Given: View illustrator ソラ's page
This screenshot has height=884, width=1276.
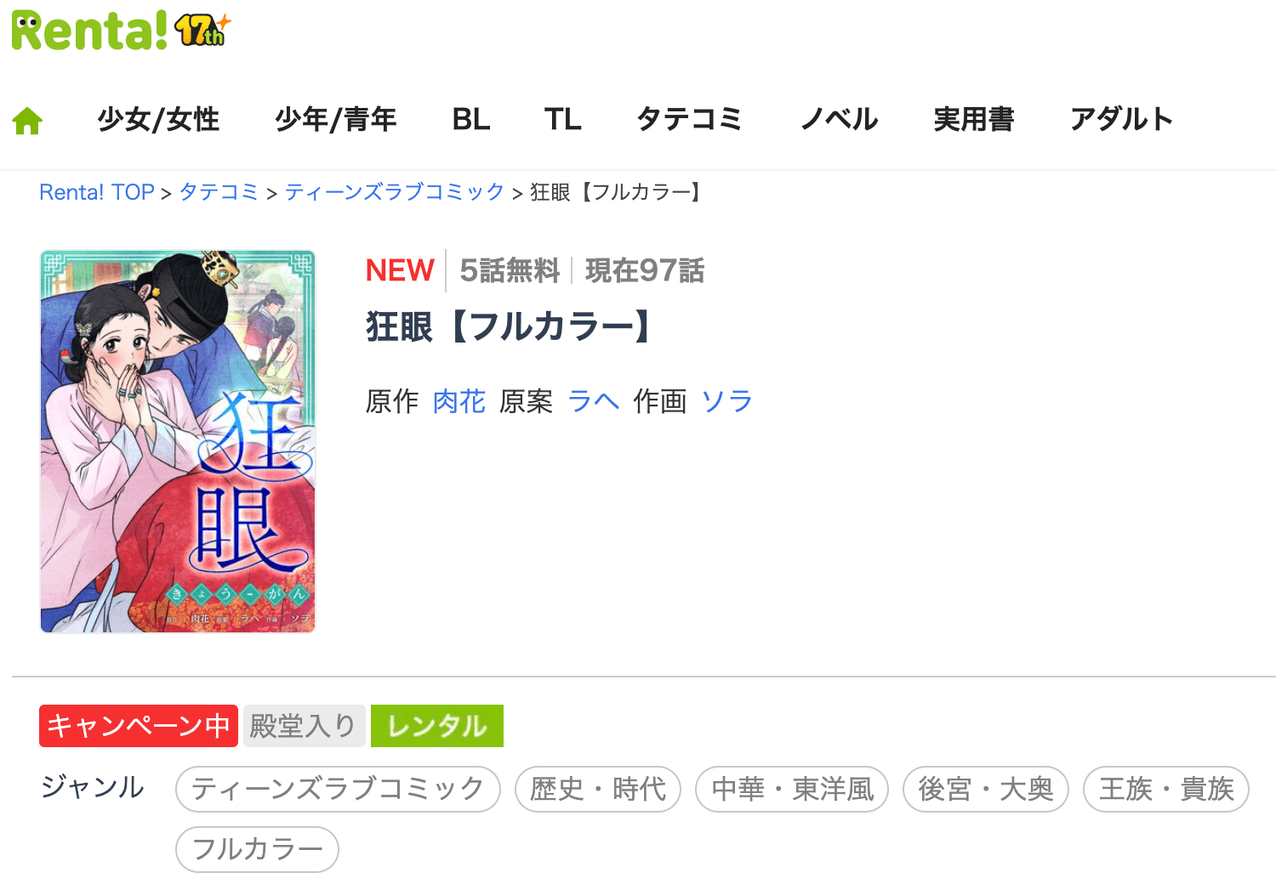Looking at the screenshot, I should 727,401.
